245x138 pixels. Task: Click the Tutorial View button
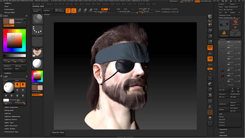(x=58, y=132)
